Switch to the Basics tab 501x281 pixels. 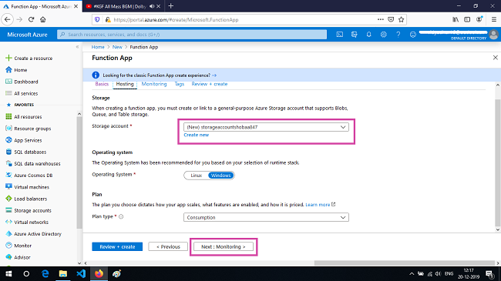[x=102, y=84]
